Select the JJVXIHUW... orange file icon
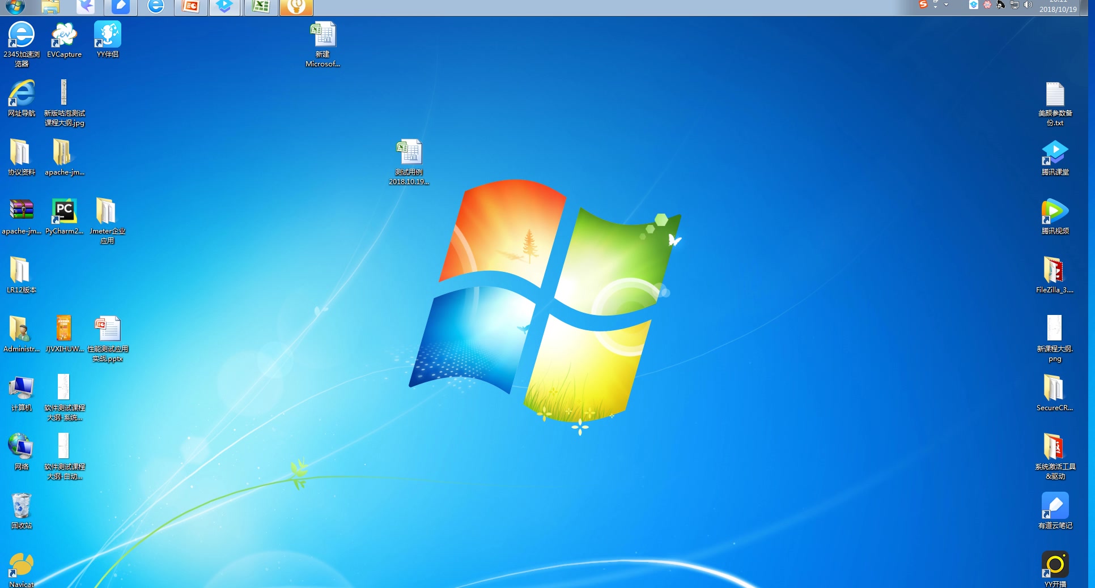Image resolution: width=1095 pixels, height=588 pixels. coord(64,334)
